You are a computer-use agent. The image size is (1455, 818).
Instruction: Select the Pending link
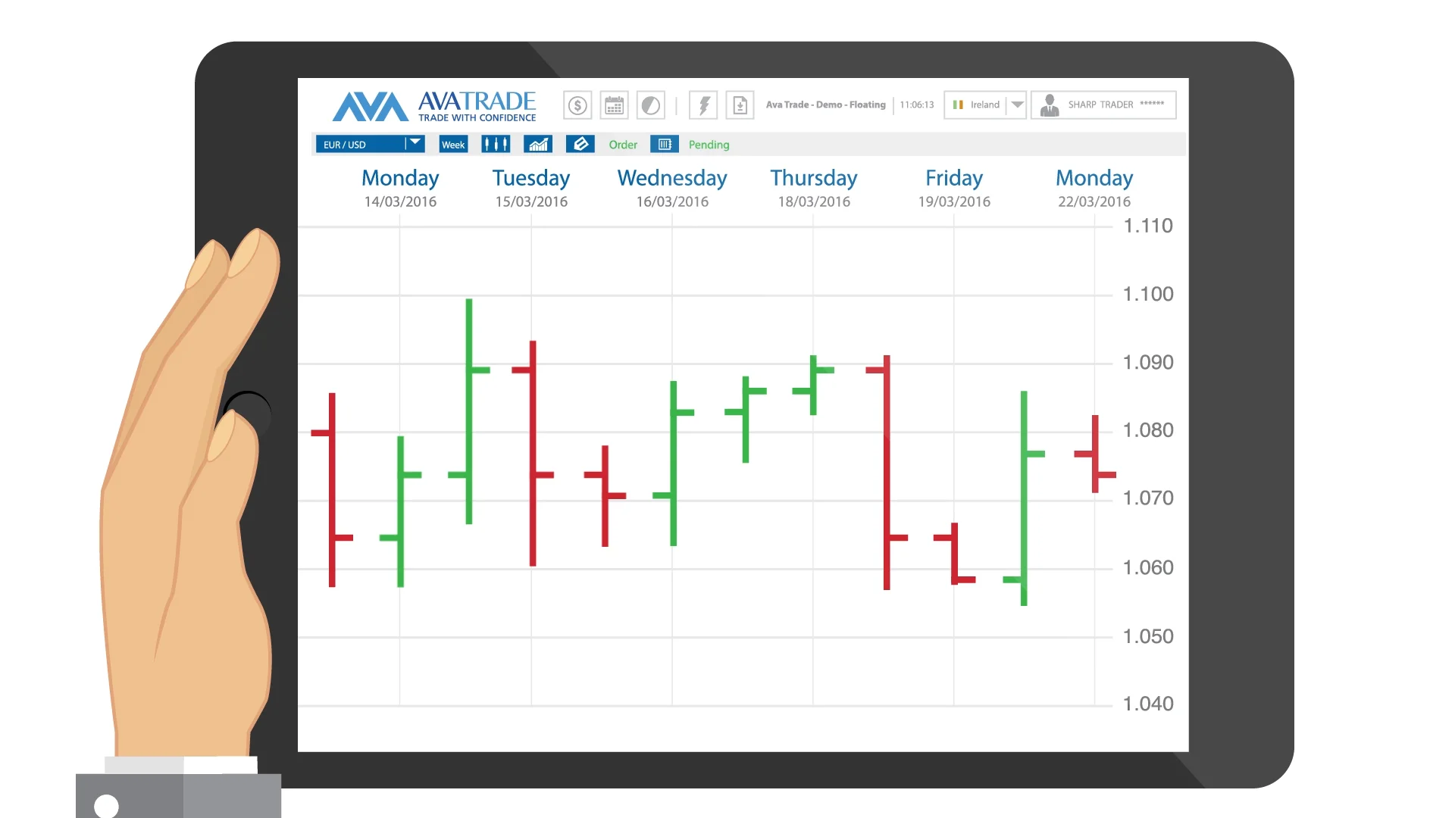(709, 145)
